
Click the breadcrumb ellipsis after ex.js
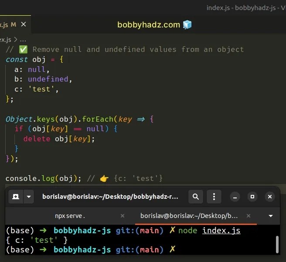23,40
